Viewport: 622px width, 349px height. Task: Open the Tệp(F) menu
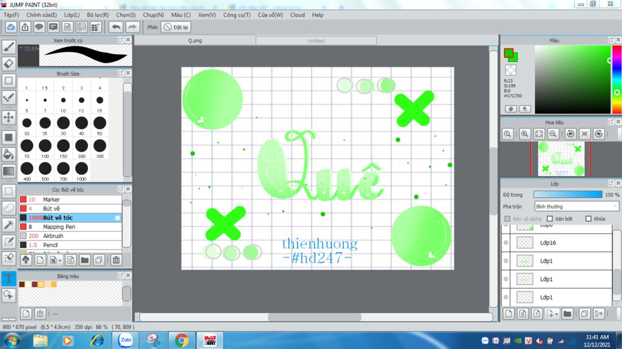(x=12, y=15)
